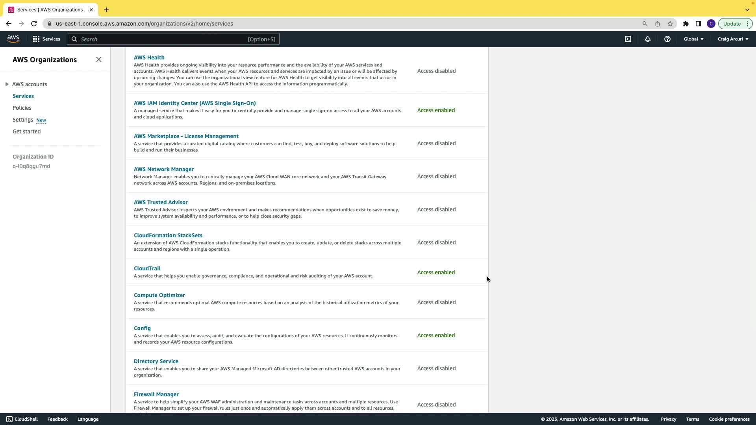The height and width of the screenshot is (425, 756).
Task: Go to the AWS logo home
Action: tap(13, 39)
